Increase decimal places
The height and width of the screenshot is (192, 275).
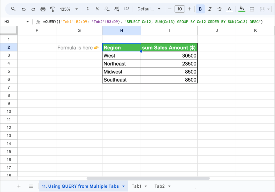tap(117, 9)
